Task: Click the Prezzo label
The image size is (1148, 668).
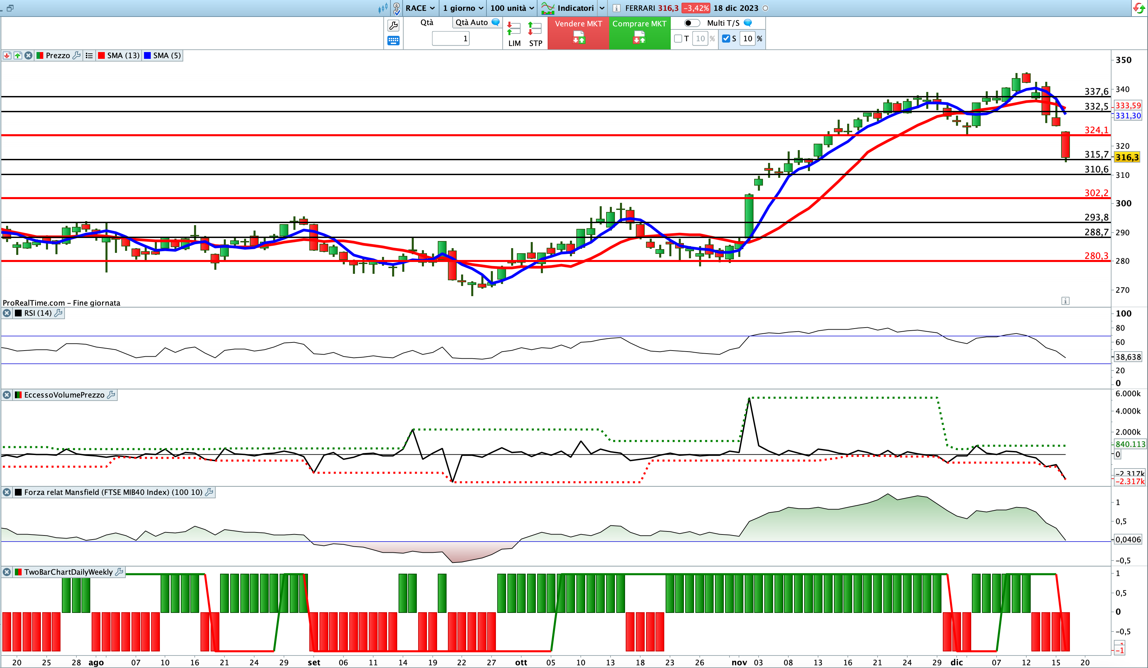Action: (x=58, y=55)
